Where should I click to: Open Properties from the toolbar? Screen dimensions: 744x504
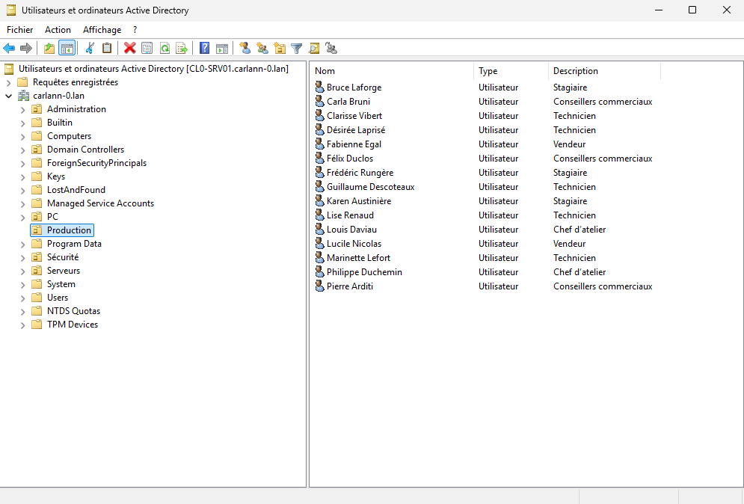(x=147, y=48)
